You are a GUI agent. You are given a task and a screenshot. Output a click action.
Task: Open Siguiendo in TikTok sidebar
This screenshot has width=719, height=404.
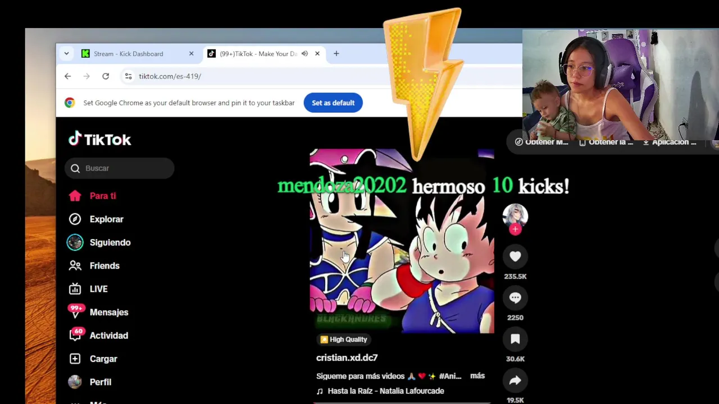click(99, 242)
